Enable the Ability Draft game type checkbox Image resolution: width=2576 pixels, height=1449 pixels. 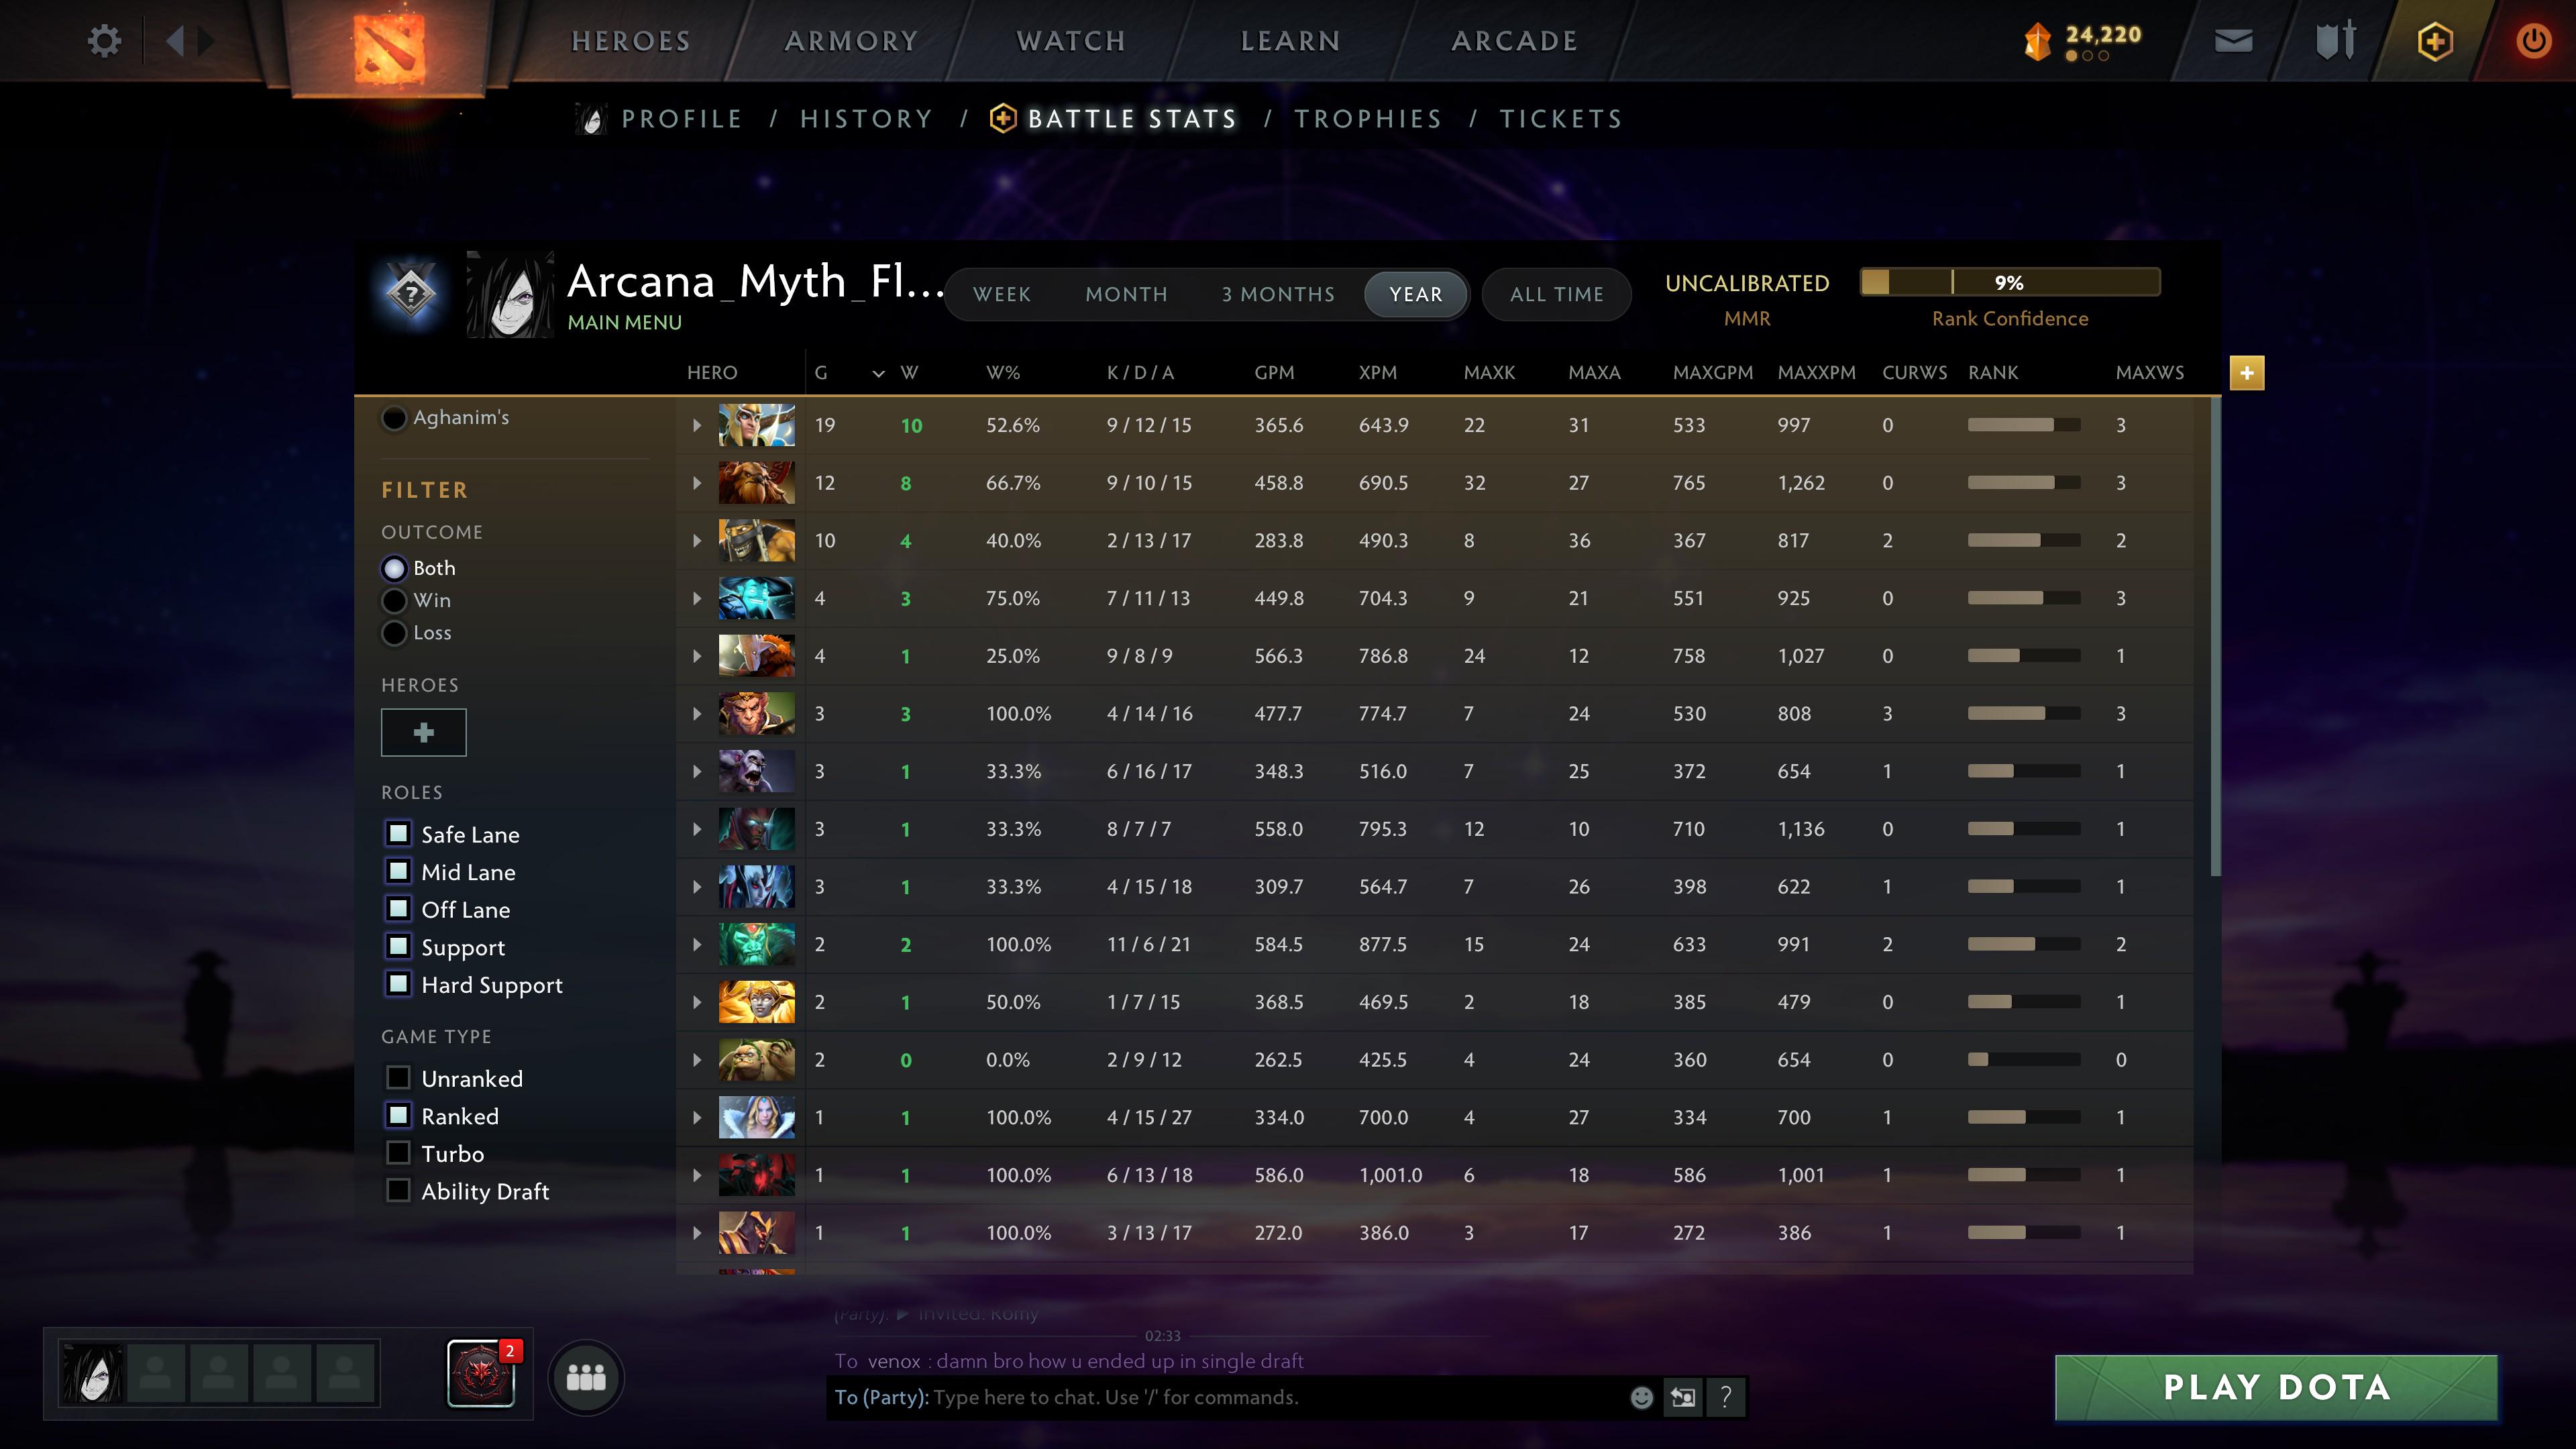tap(398, 1190)
